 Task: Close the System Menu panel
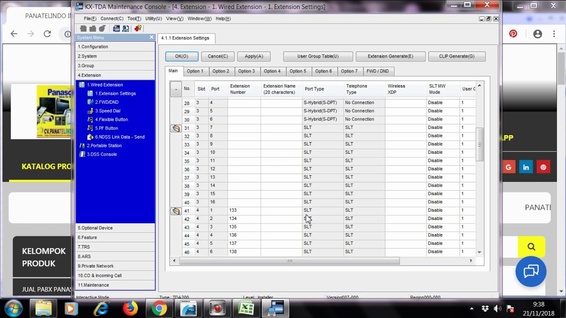point(152,38)
